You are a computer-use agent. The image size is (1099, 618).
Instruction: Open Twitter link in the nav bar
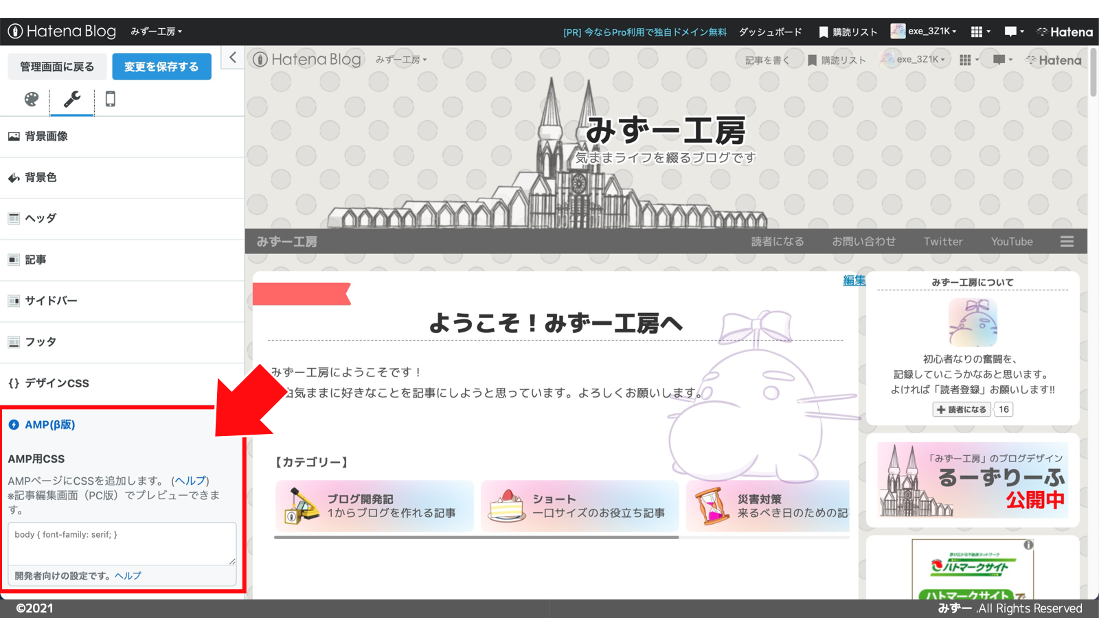(943, 242)
